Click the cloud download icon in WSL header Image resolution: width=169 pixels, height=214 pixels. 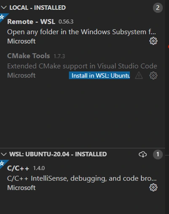point(143,154)
